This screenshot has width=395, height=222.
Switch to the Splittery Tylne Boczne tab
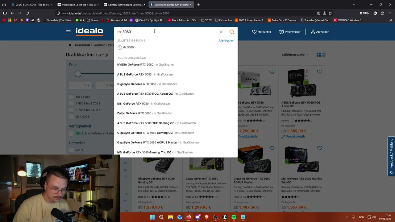click(125, 5)
